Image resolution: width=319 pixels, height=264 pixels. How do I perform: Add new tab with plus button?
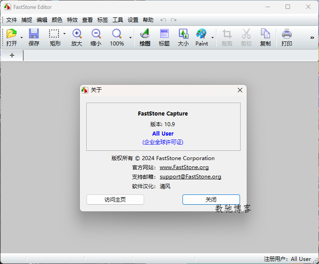12,55
